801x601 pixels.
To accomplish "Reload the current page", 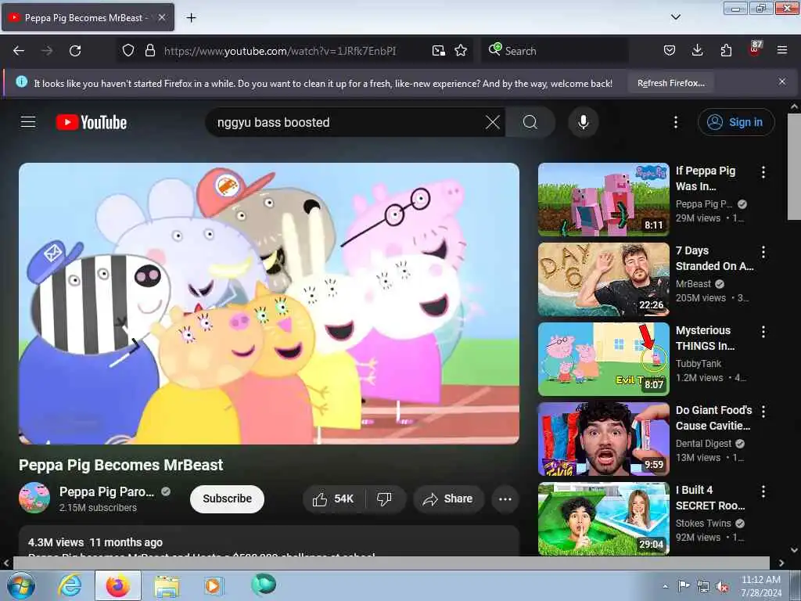I will pos(75,51).
